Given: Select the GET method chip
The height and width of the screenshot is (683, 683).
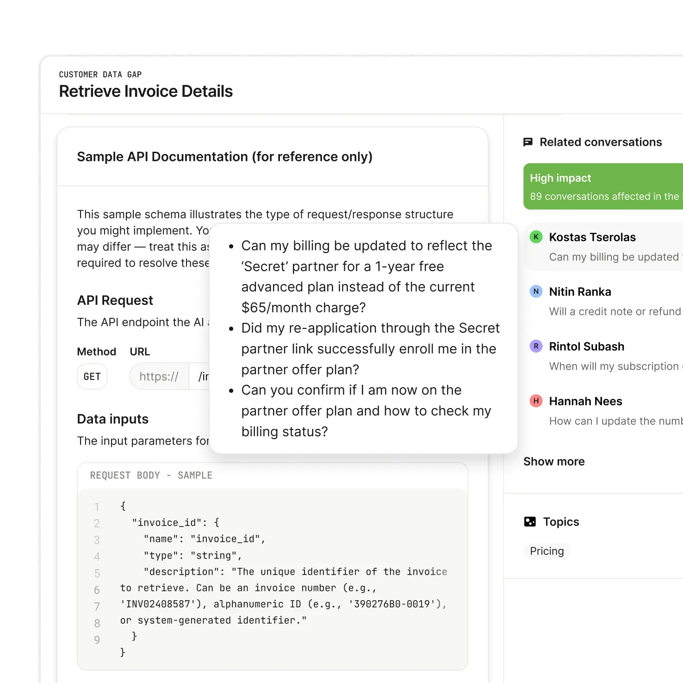Looking at the screenshot, I should (x=92, y=376).
